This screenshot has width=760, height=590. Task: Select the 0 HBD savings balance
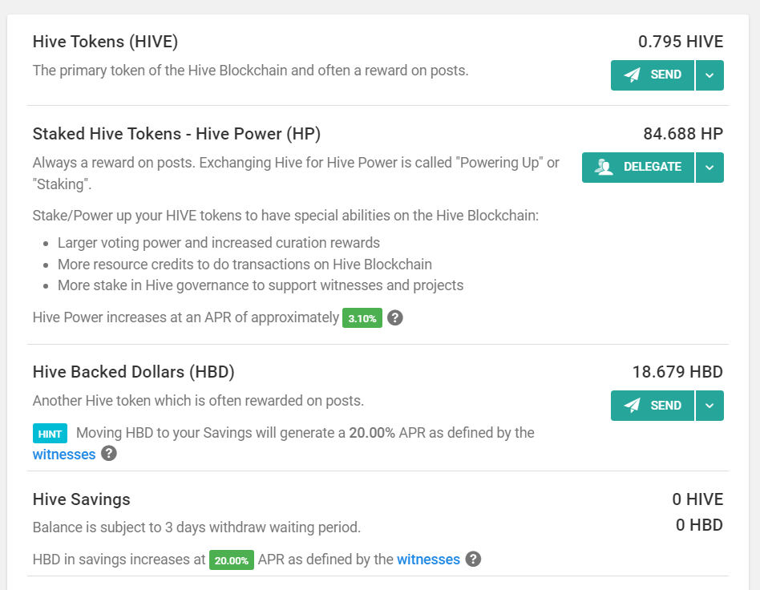699,525
